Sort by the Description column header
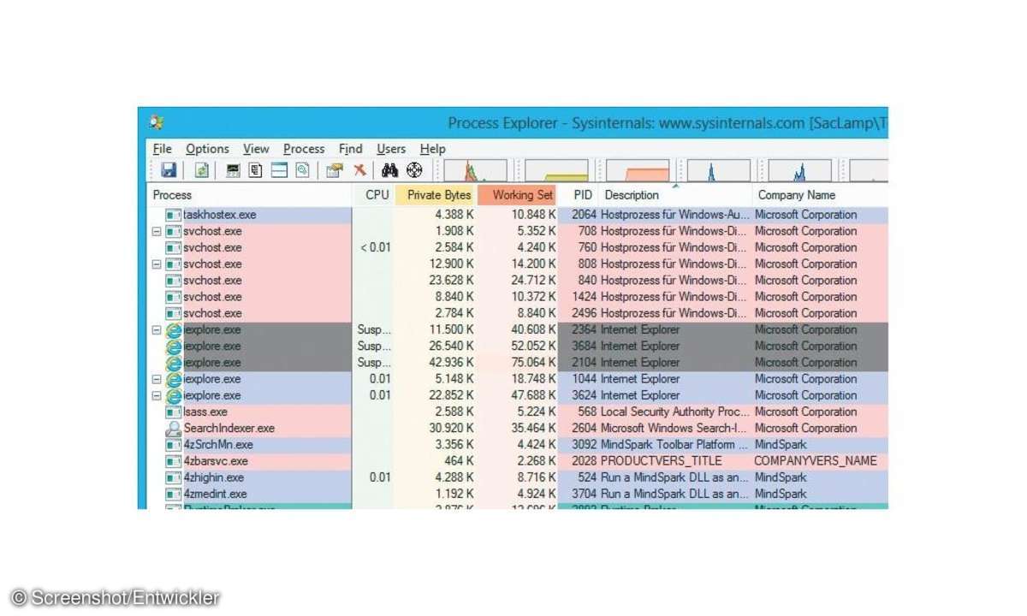 (675, 195)
